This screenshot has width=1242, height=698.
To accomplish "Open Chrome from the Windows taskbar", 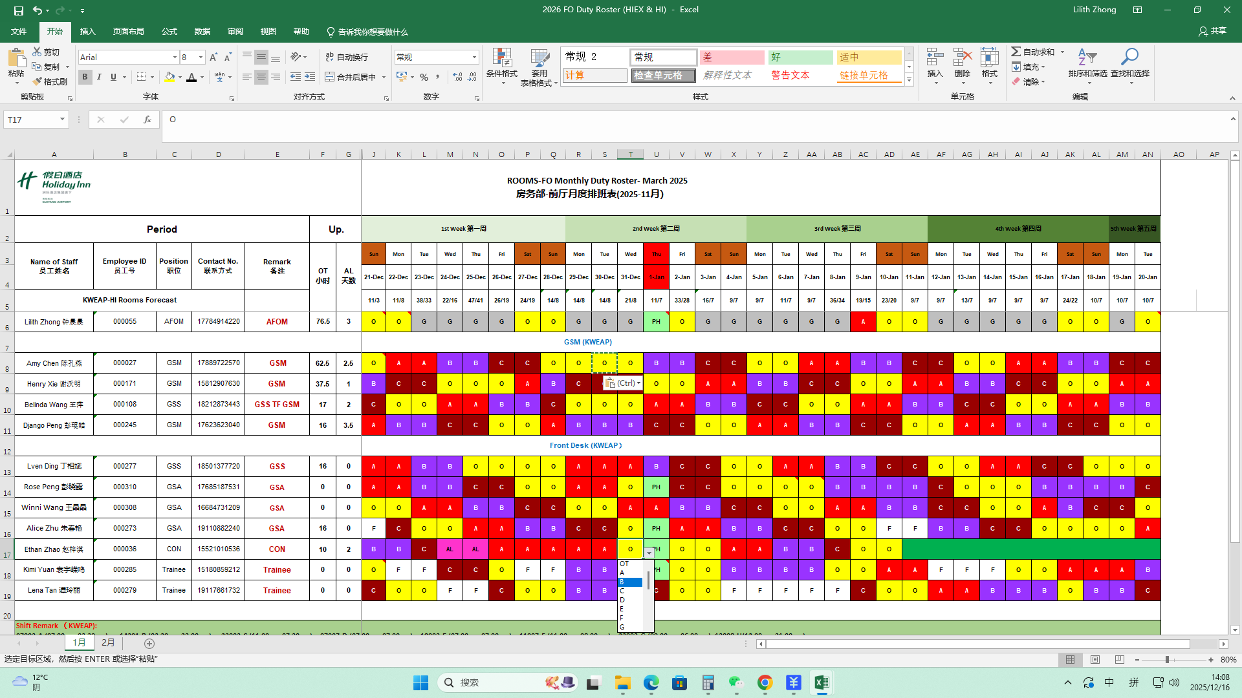I will 765,682.
